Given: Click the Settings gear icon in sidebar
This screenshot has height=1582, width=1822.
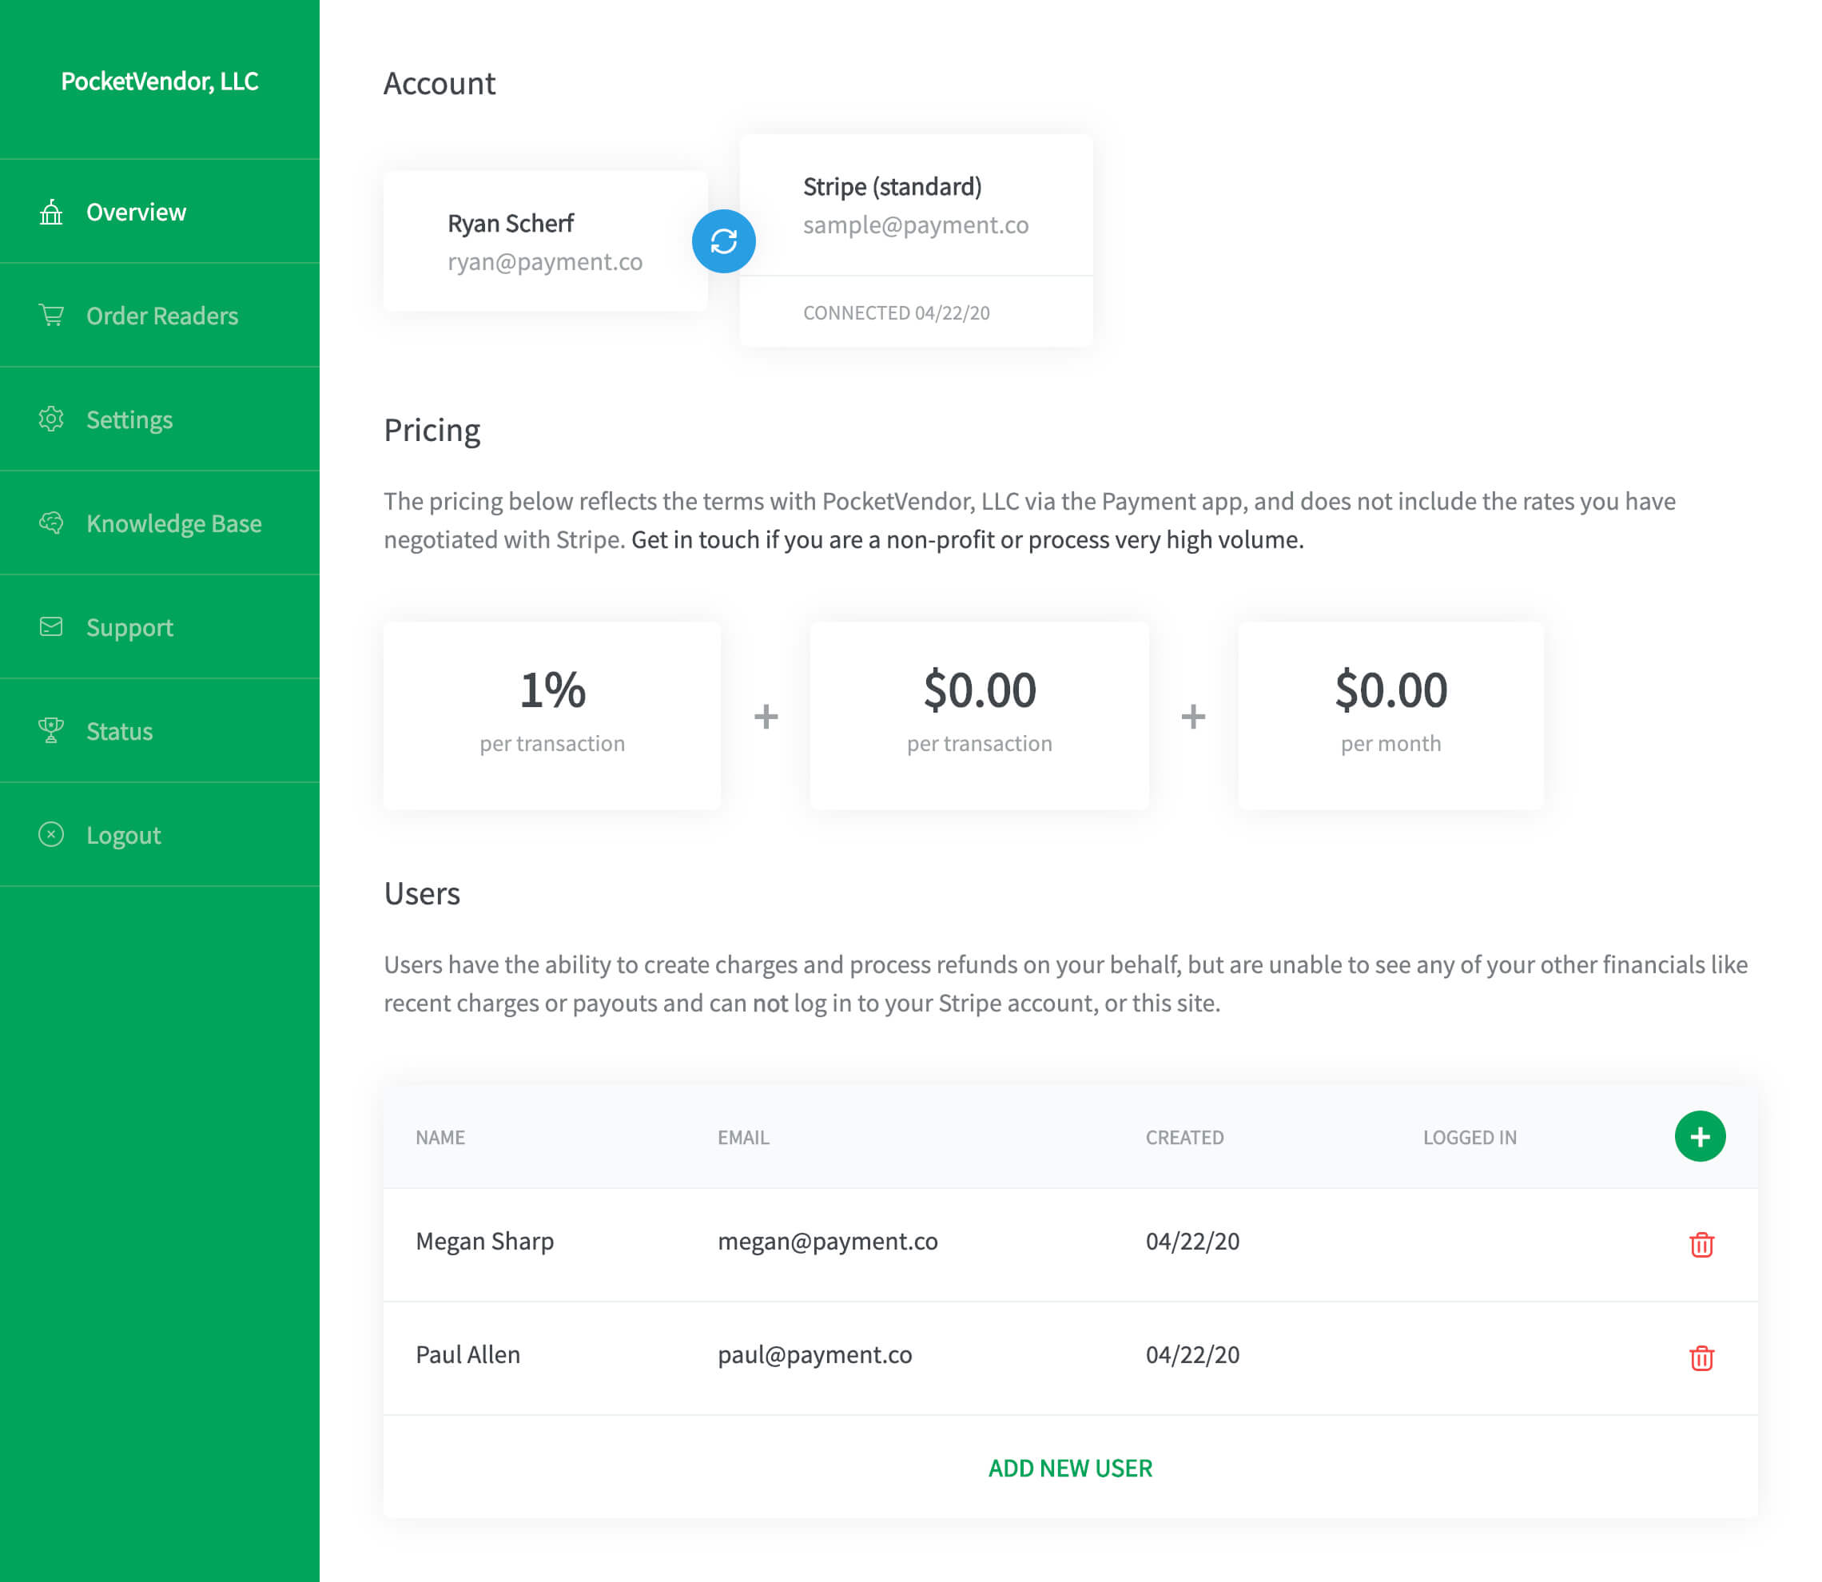Looking at the screenshot, I should click(51, 419).
